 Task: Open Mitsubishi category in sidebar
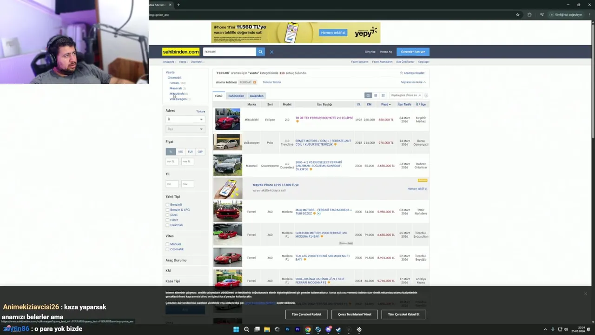[x=177, y=94]
